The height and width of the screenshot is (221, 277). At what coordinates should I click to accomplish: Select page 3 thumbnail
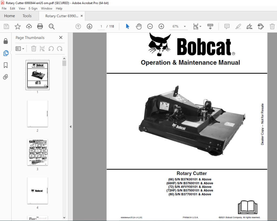[37, 152]
